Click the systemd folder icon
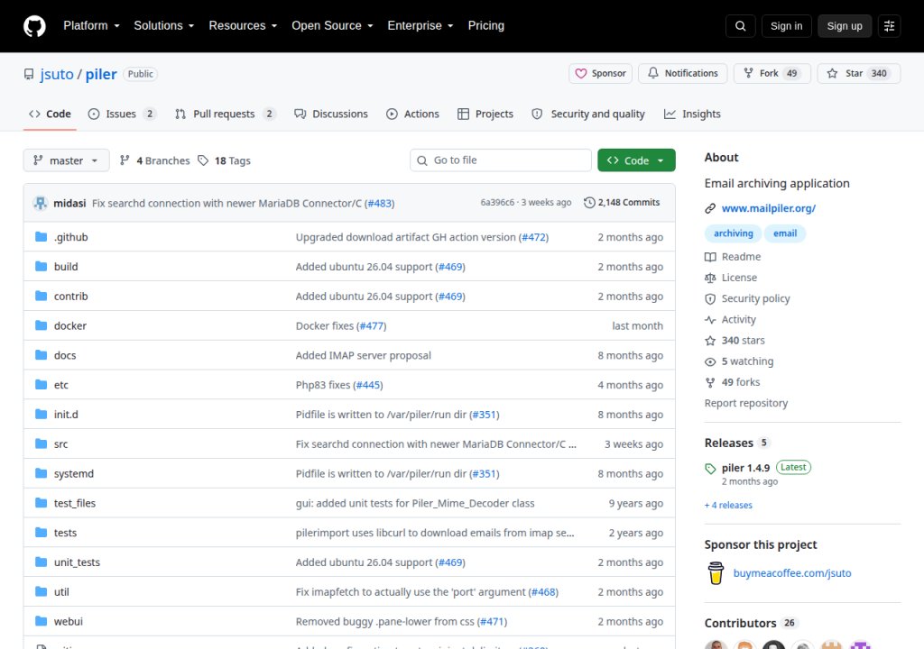Screen dimensions: 924x649 [x=41, y=473]
